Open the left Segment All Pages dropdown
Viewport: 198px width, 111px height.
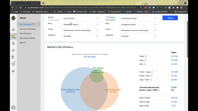click(x=81, y=36)
